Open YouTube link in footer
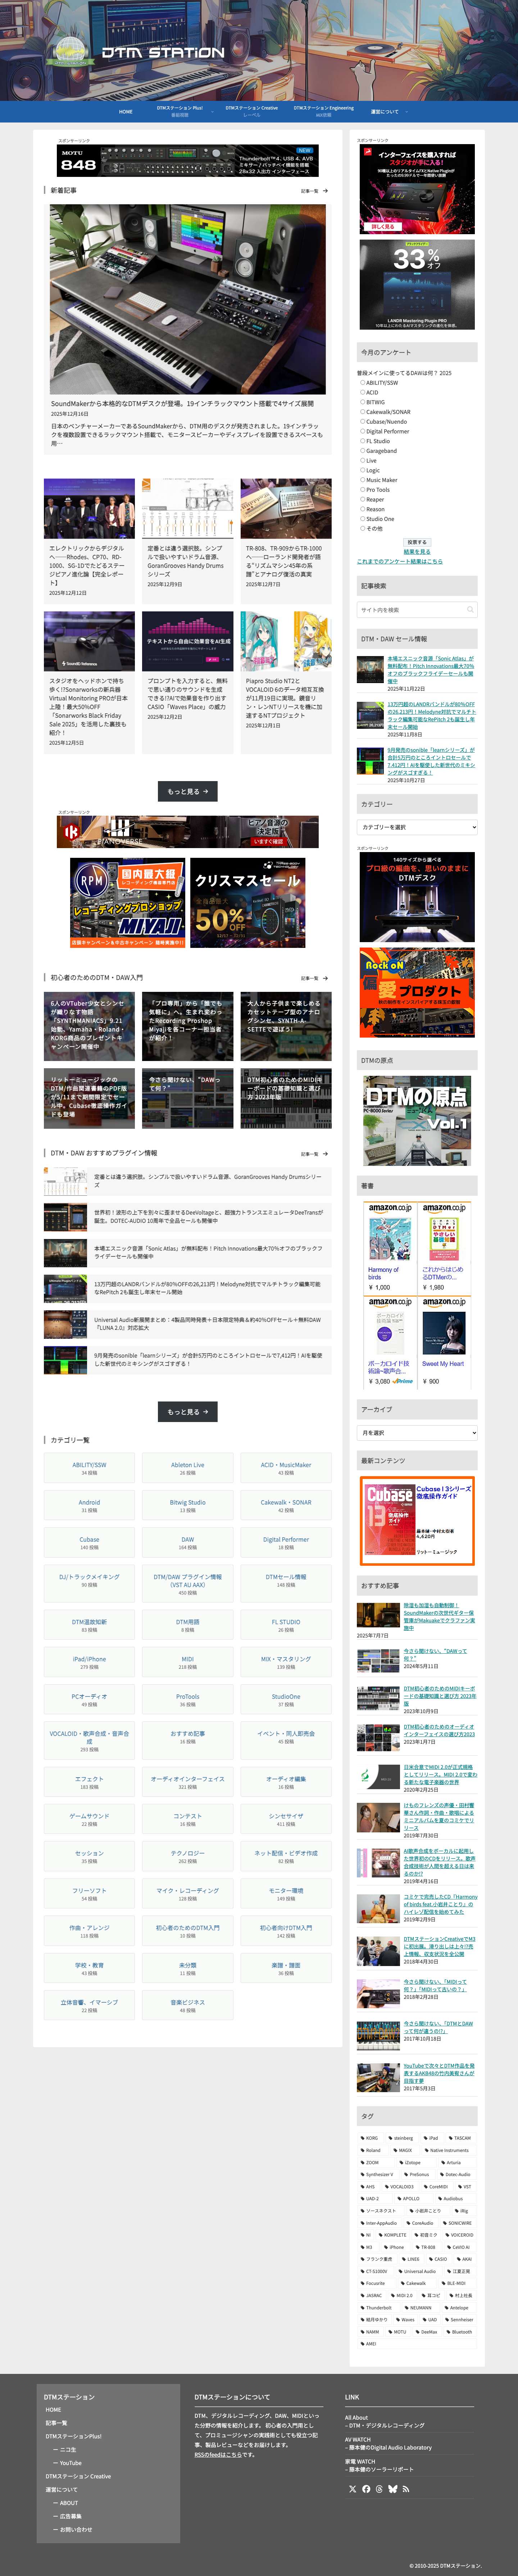The image size is (518, 2576). click(71, 2463)
